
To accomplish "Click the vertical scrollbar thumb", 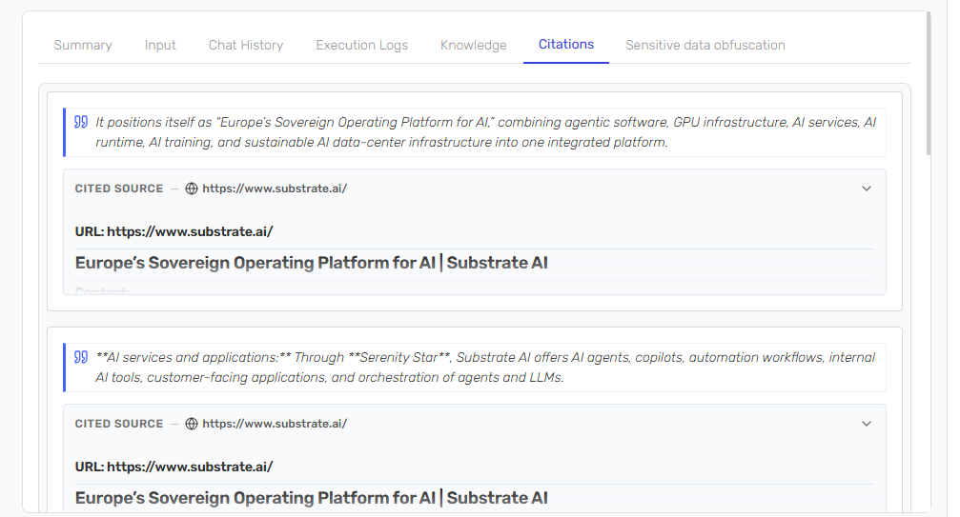I will coord(929,85).
